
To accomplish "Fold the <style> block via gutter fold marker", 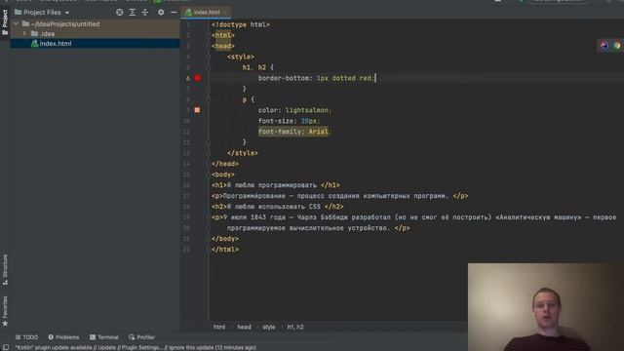I will (x=208, y=57).
